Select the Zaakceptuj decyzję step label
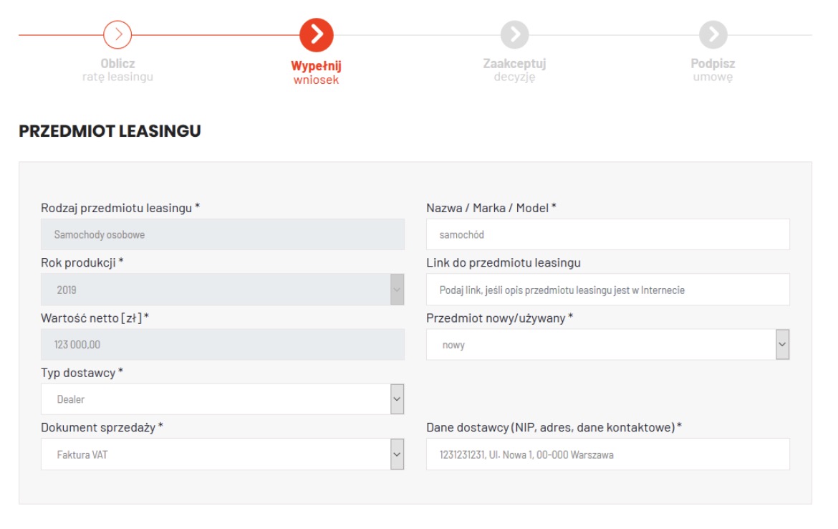 pos(514,70)
